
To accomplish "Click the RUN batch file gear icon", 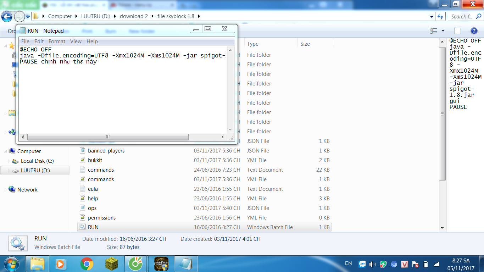I will tap(83, 227).
